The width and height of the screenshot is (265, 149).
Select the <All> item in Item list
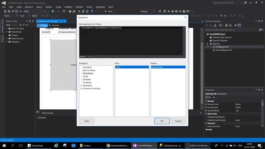(x=132, y=67)
